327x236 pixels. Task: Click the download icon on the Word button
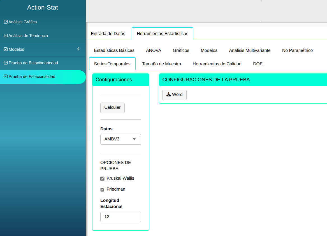point(168,94)
